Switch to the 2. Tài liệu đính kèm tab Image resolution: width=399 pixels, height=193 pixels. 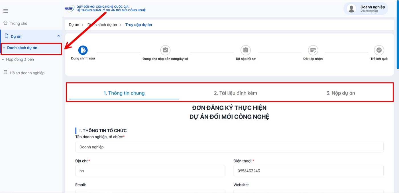tap(235, 93)
